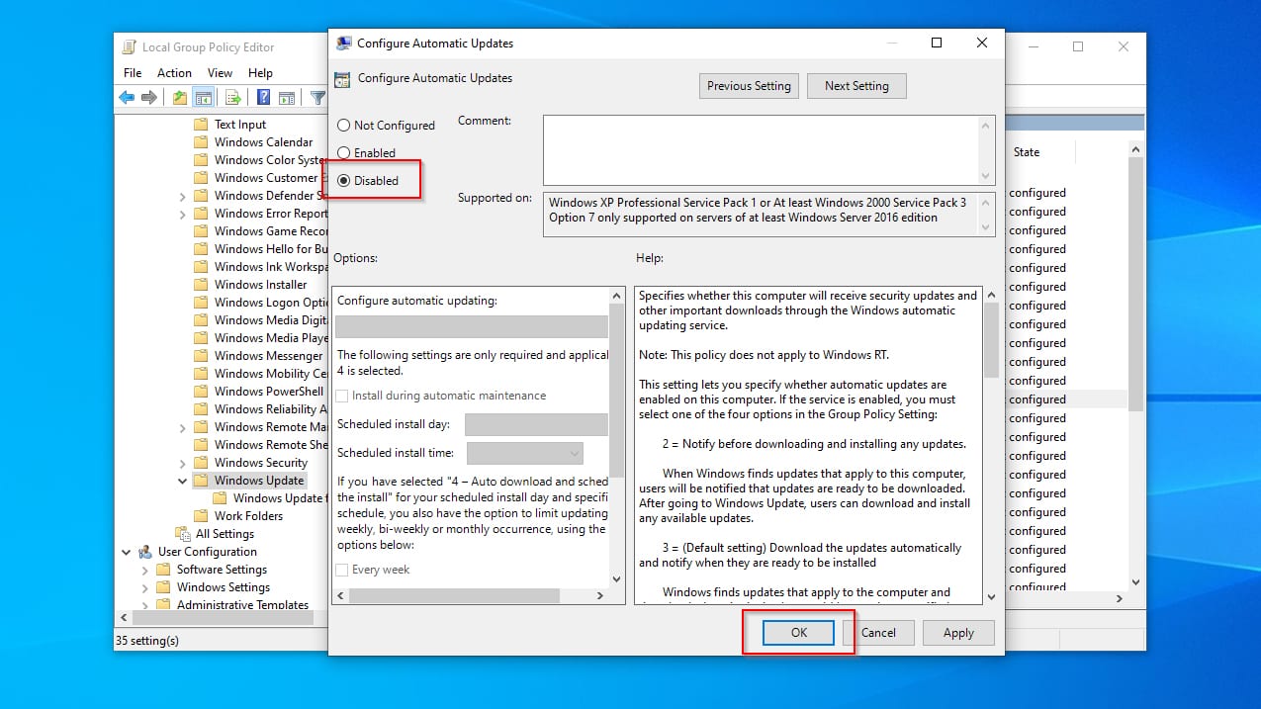Open the Help menu
This screenshot has width=1261, height=709.
260,73
